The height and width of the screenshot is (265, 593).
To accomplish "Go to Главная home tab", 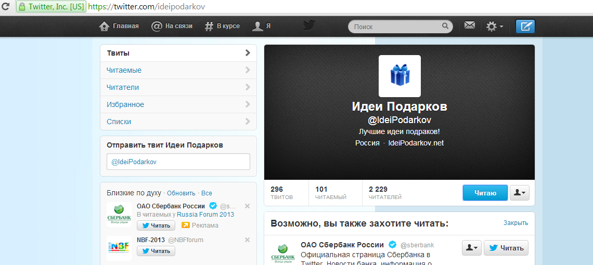I will click(x=119, y=26).
